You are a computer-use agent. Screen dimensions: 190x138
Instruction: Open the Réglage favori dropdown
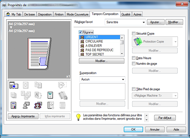(125, 22)
